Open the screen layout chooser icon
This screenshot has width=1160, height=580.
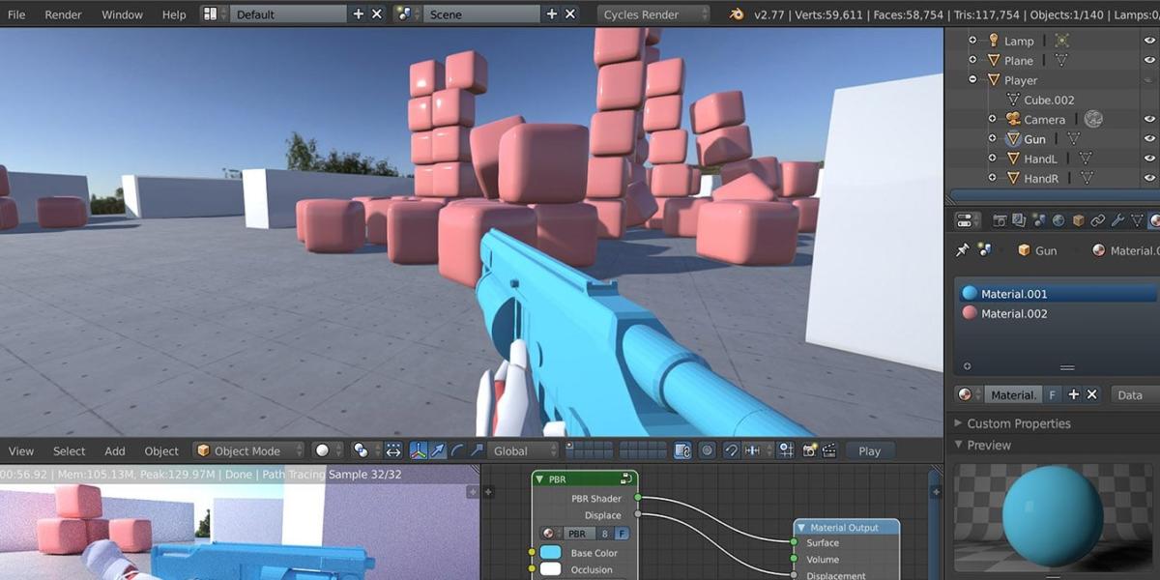click(216, 14)
